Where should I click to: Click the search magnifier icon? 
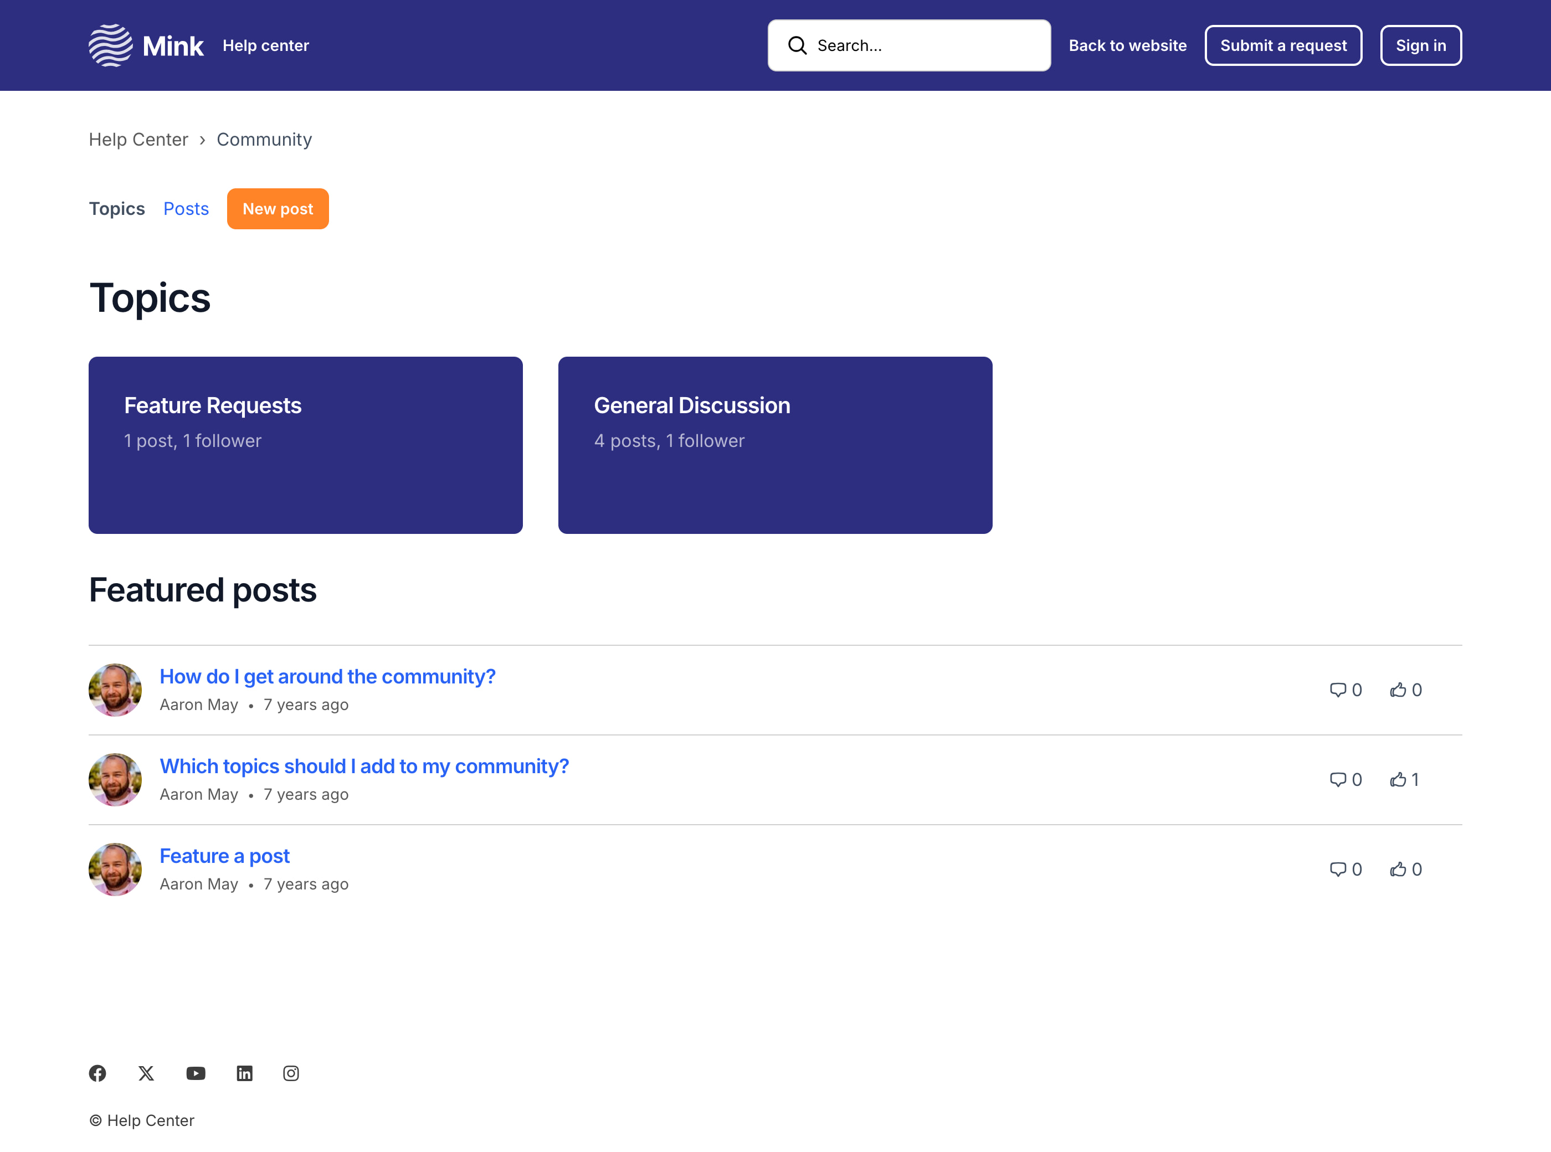797,45
